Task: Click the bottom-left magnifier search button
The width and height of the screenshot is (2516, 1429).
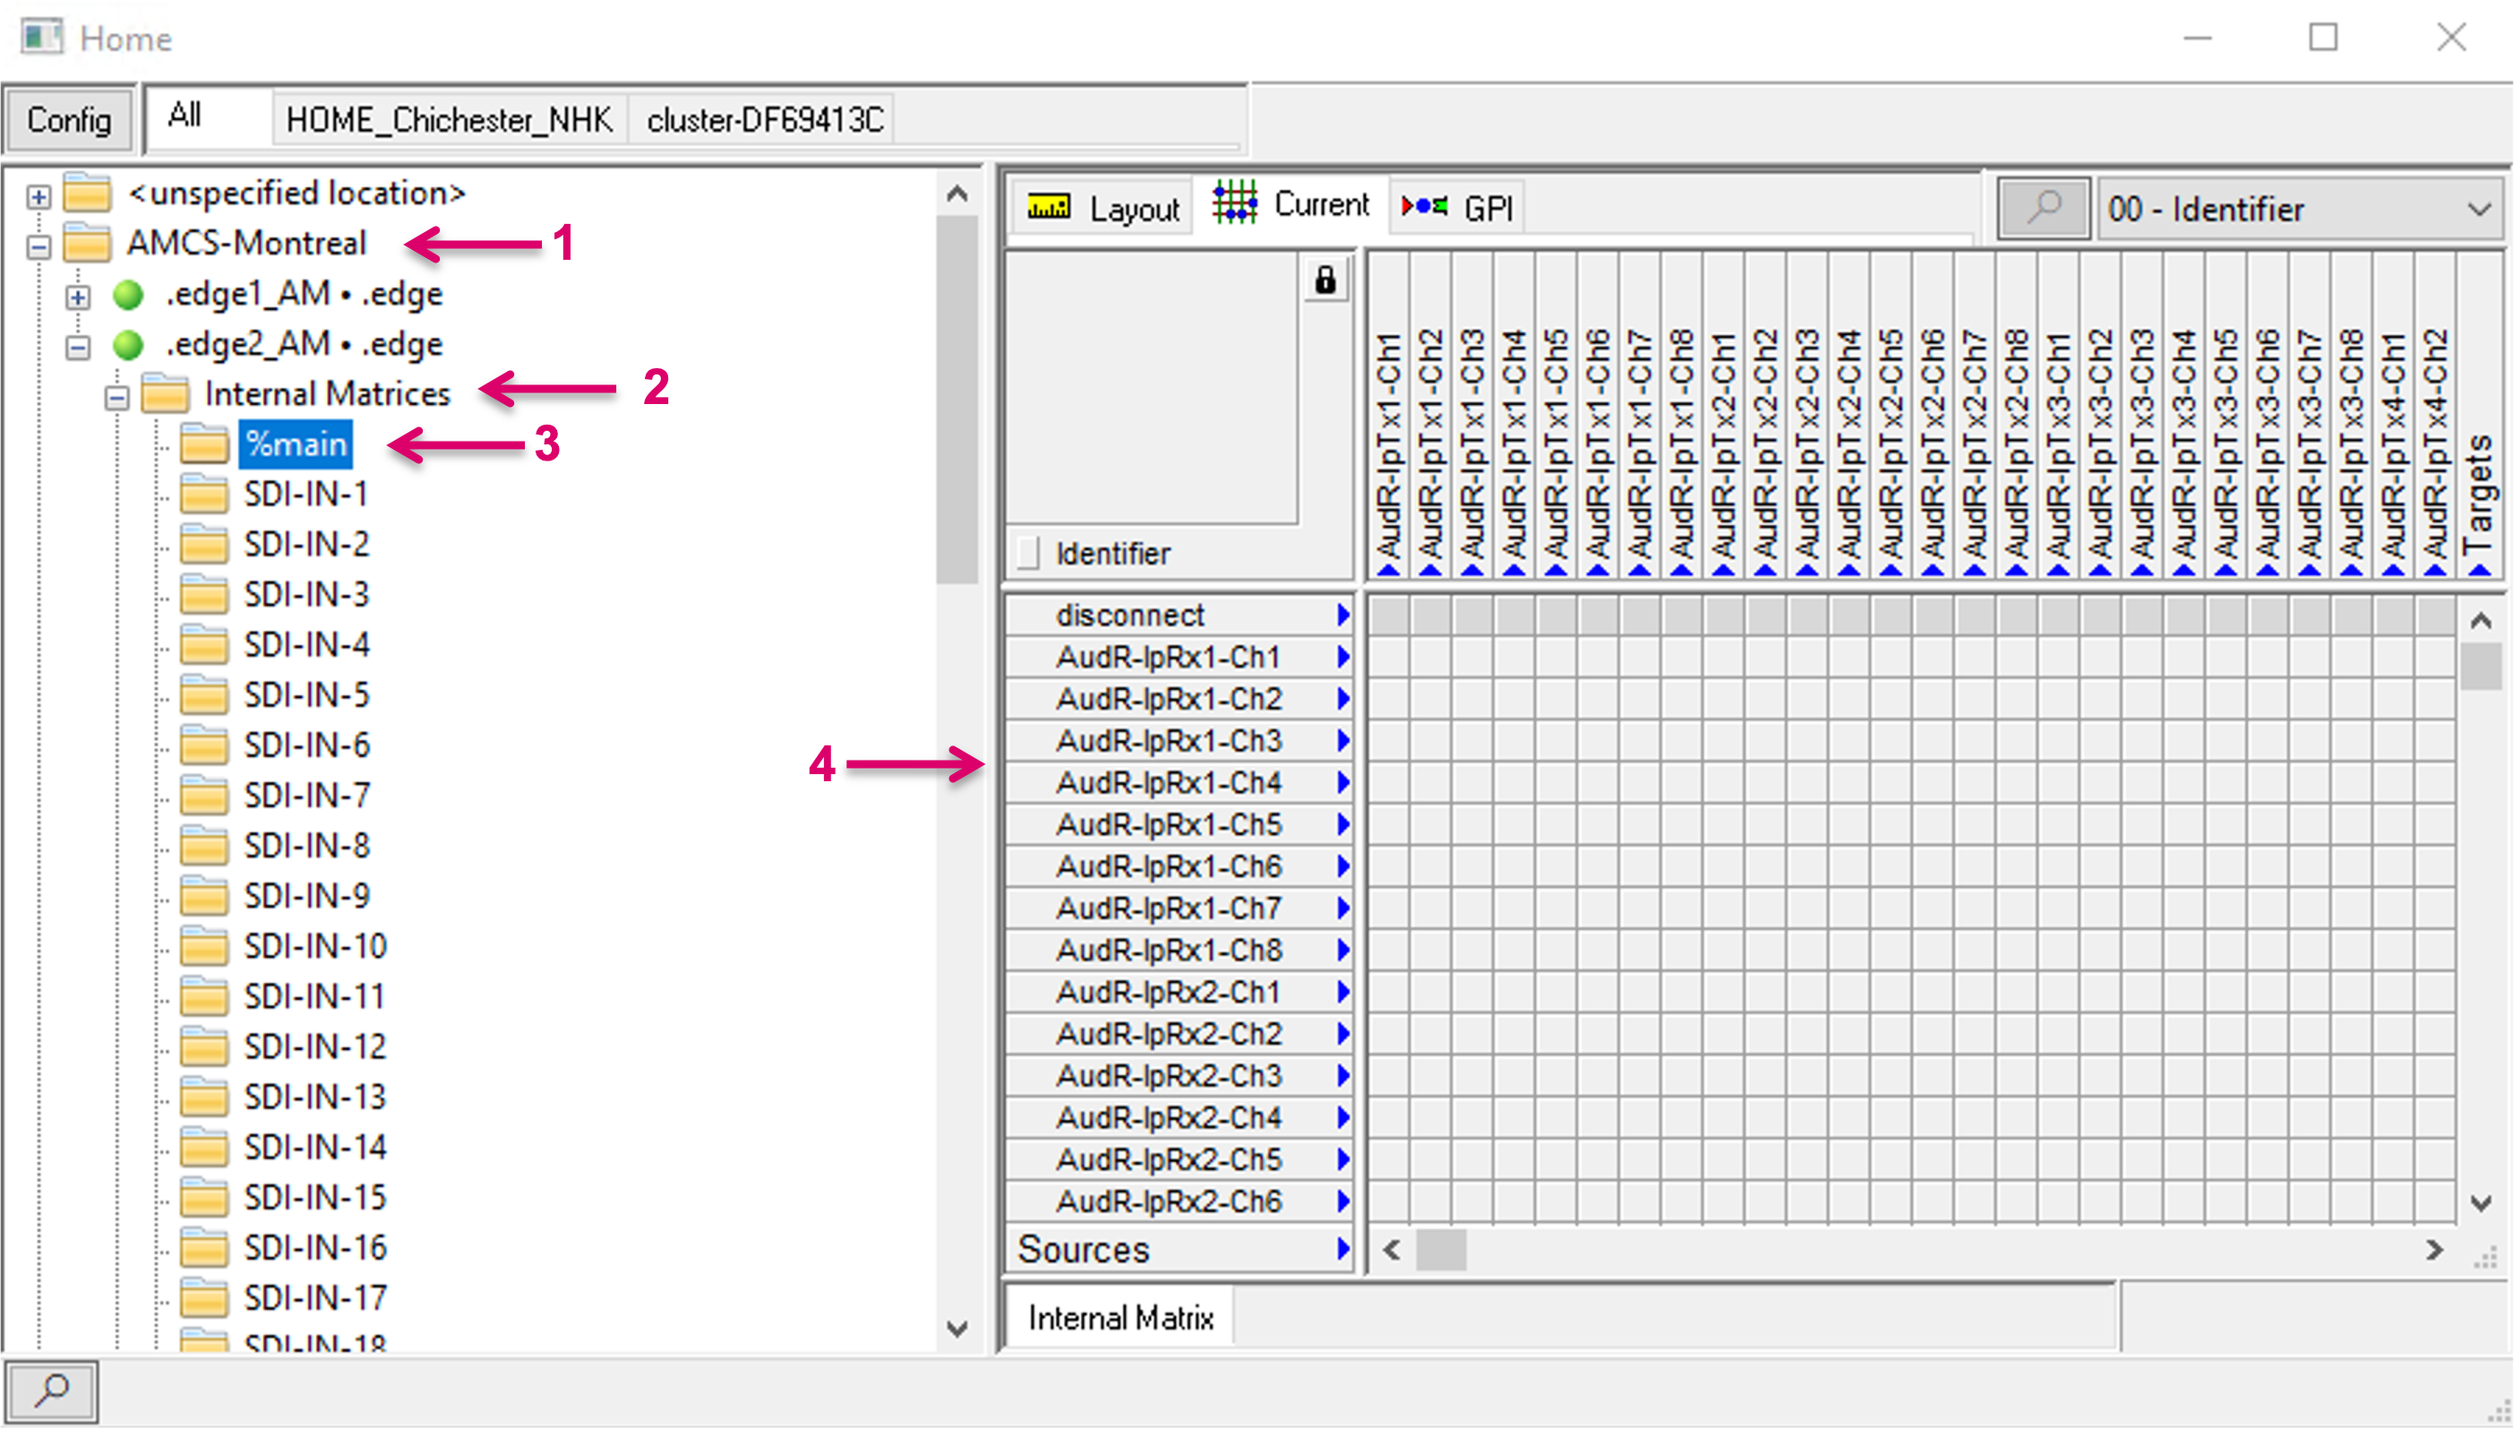Action: [51, 1390]
